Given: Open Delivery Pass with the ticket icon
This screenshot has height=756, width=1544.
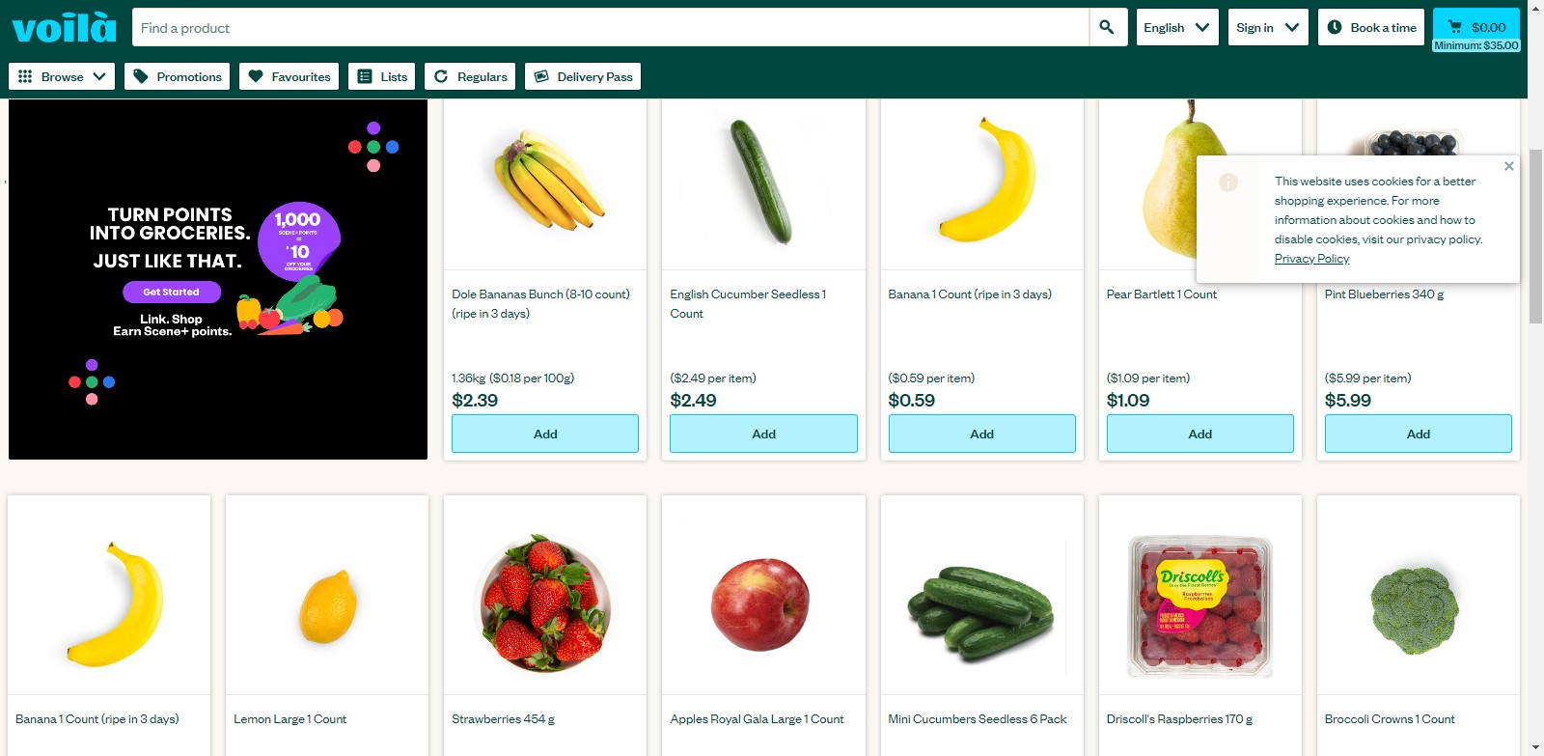Looking at the screenshot, I should (583, 76).
